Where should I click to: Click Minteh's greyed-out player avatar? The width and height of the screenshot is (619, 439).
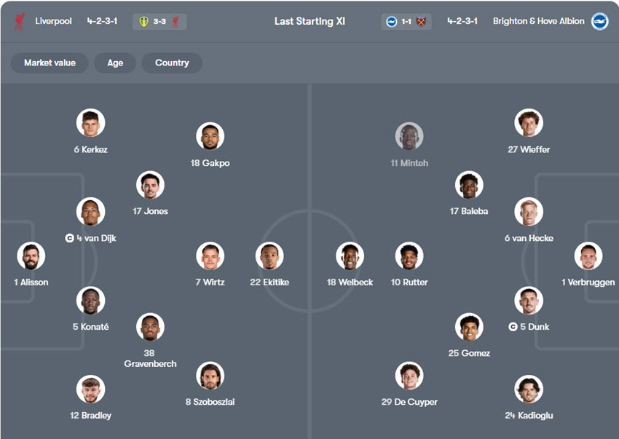click(x=409, y=137)
